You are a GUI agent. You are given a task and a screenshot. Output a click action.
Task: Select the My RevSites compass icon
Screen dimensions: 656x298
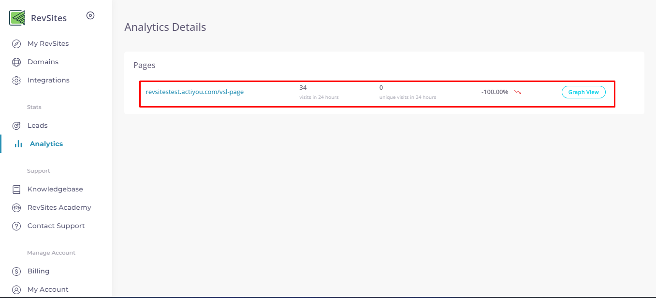point(17,43)
